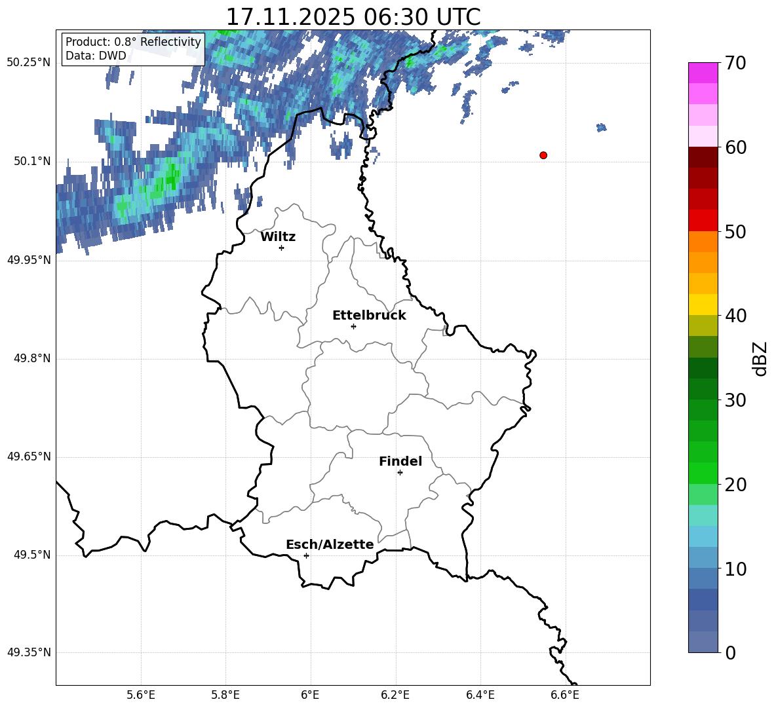This screenshot has width=776, height=708.
Task: Click the Wiltz label
Action: (x=278, y=237)
